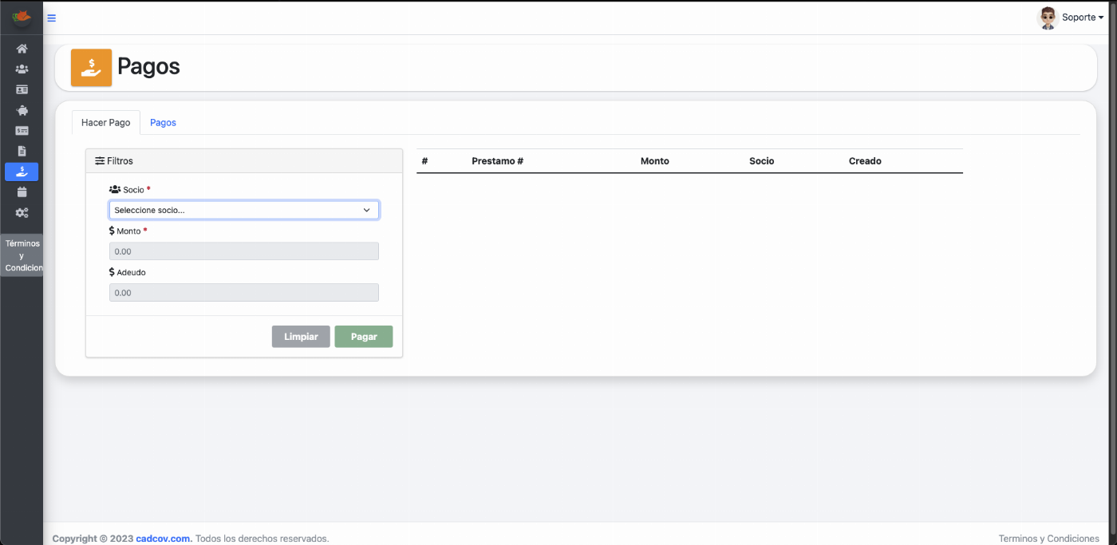Open the cadcov.com footer link
Viewport: 1117px width, 545px height.
point(164,539)
